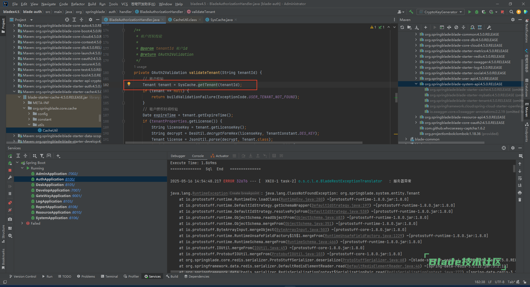Toggle soft-wrap in the console sidebar
Screen dimensions: 530x287
[x=520, y=178]
